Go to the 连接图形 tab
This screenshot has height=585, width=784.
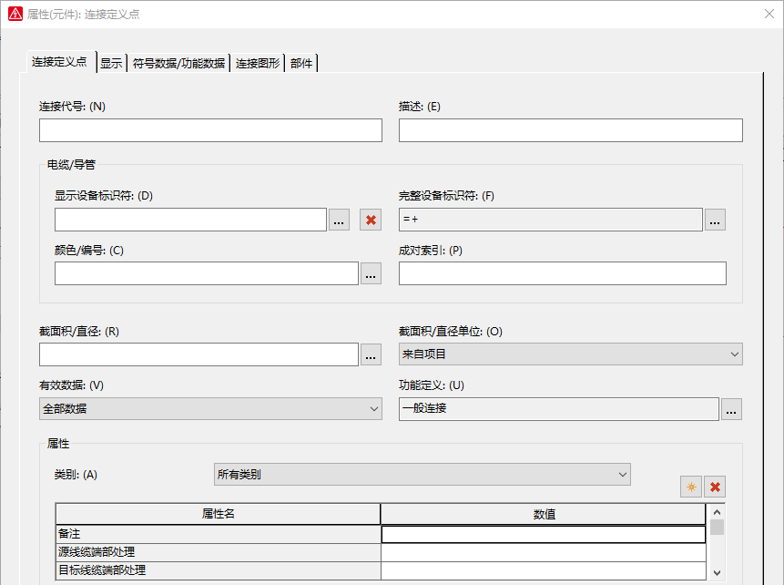pyautogui.click(x=258, y=63)
